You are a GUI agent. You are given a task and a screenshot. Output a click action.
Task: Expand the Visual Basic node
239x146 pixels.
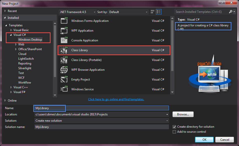coord(11,30)
